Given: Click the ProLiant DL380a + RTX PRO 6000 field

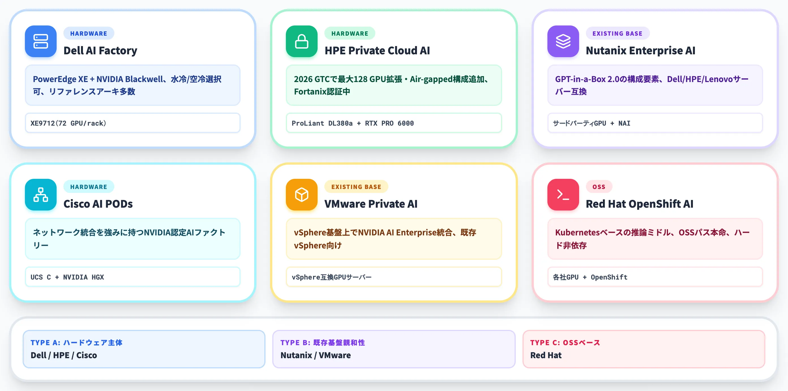Looking at the screenshot, I should point(394,123).
